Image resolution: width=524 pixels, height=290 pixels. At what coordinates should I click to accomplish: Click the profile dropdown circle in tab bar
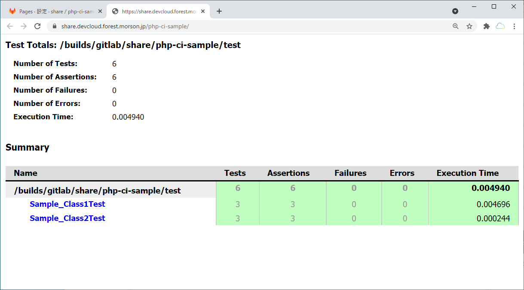point(455,11)
